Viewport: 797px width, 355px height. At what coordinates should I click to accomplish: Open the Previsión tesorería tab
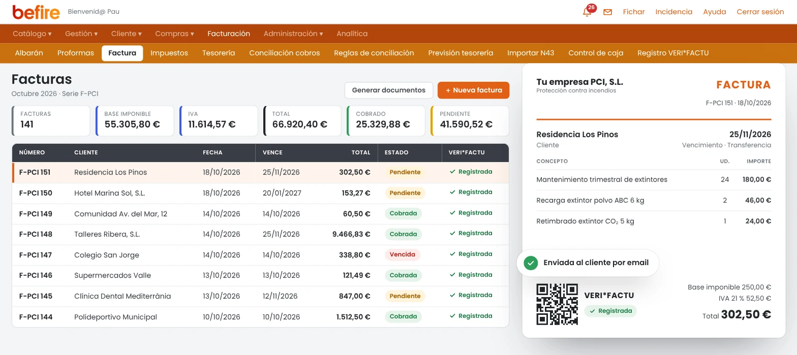(x=461, y=53)
